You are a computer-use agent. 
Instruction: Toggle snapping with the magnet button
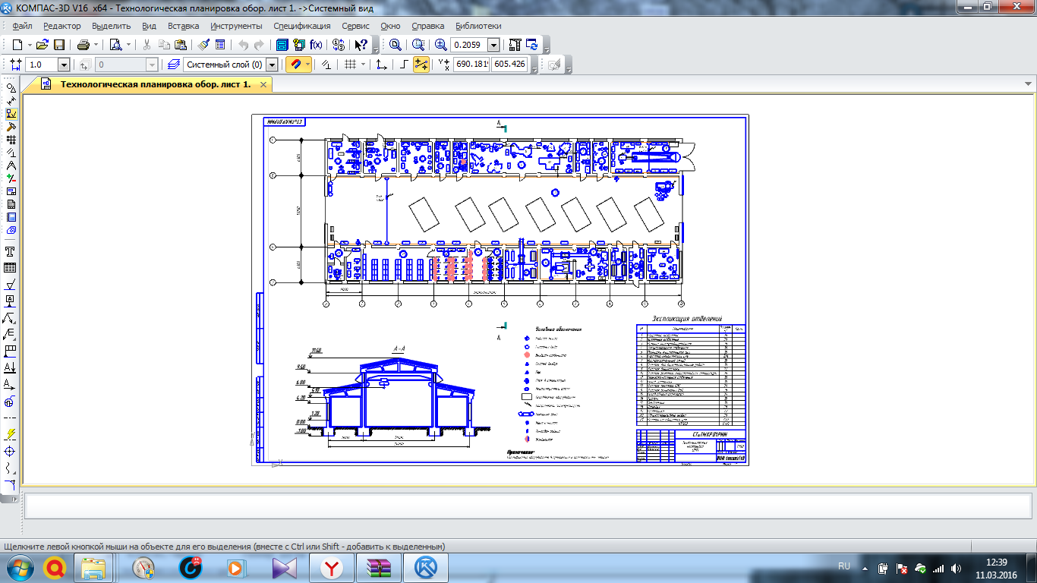(x=295, y=65)
